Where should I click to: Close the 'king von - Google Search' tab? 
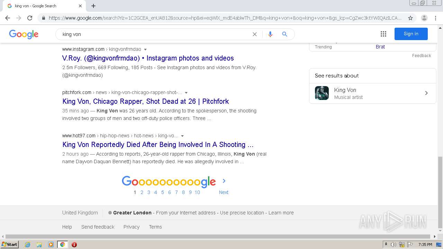coord(80,6)
